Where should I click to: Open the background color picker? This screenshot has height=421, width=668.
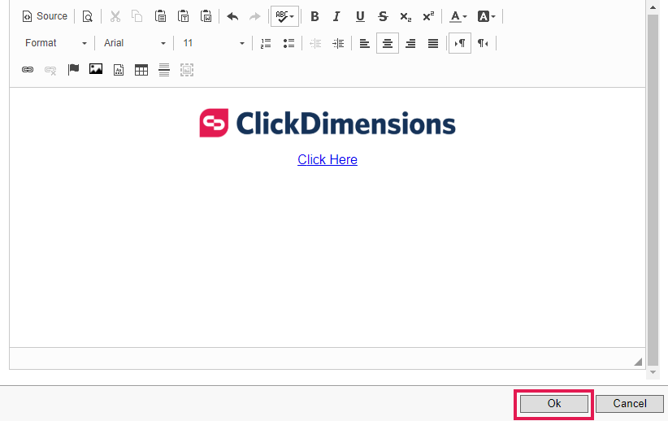[487, 16]
